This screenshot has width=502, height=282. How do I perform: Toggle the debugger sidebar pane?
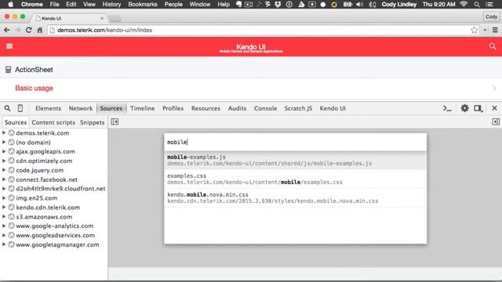click(x=496, y=122)
